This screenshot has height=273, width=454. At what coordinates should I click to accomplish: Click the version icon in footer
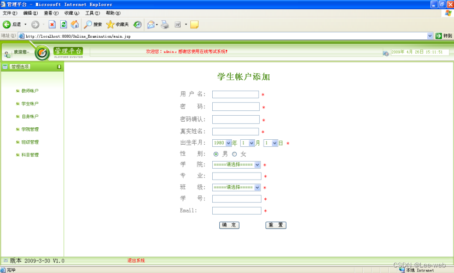[x=5, y=260]
